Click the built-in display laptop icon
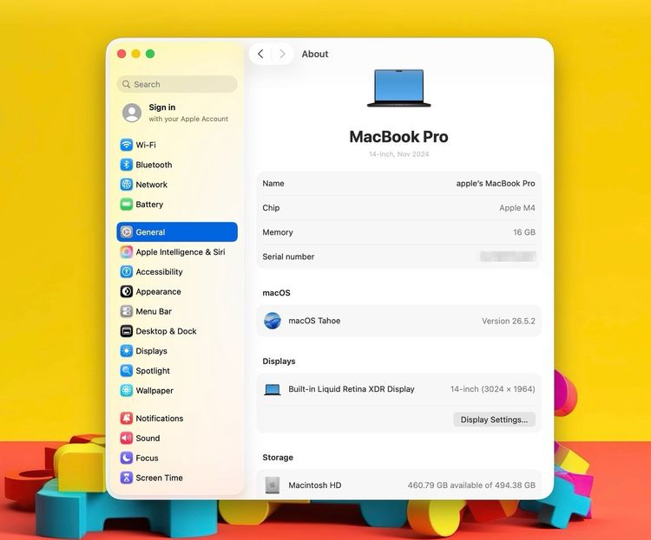Viewport: 651px width, 540px height. tap(273, 389)
